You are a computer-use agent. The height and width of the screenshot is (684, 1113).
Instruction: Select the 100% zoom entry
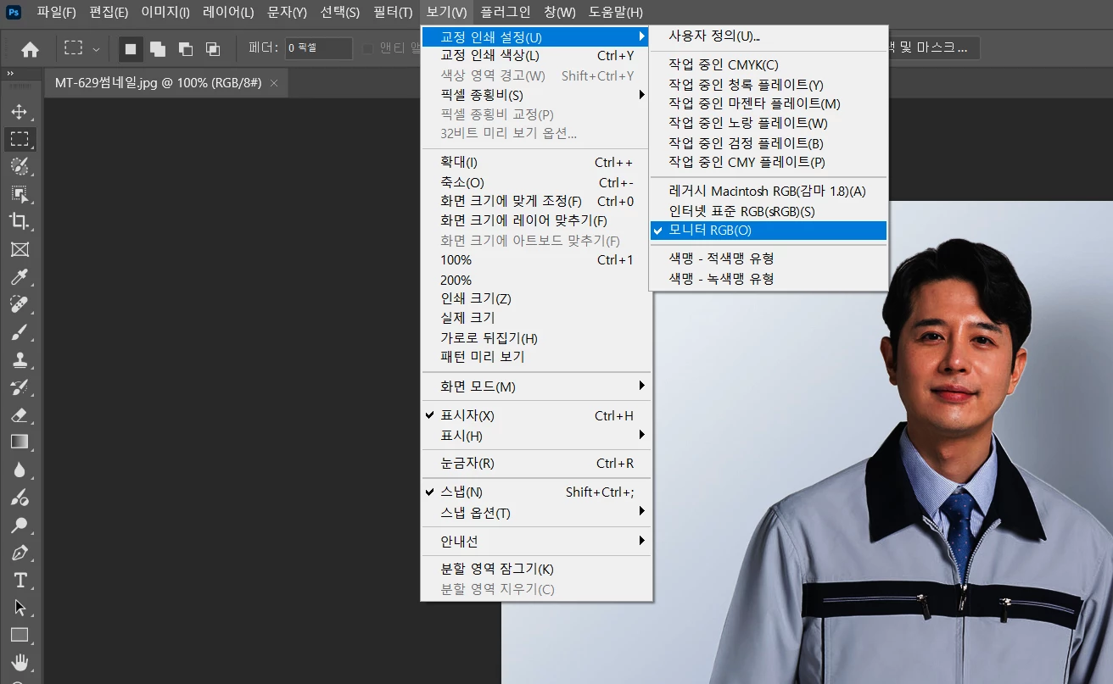(537, 260)
